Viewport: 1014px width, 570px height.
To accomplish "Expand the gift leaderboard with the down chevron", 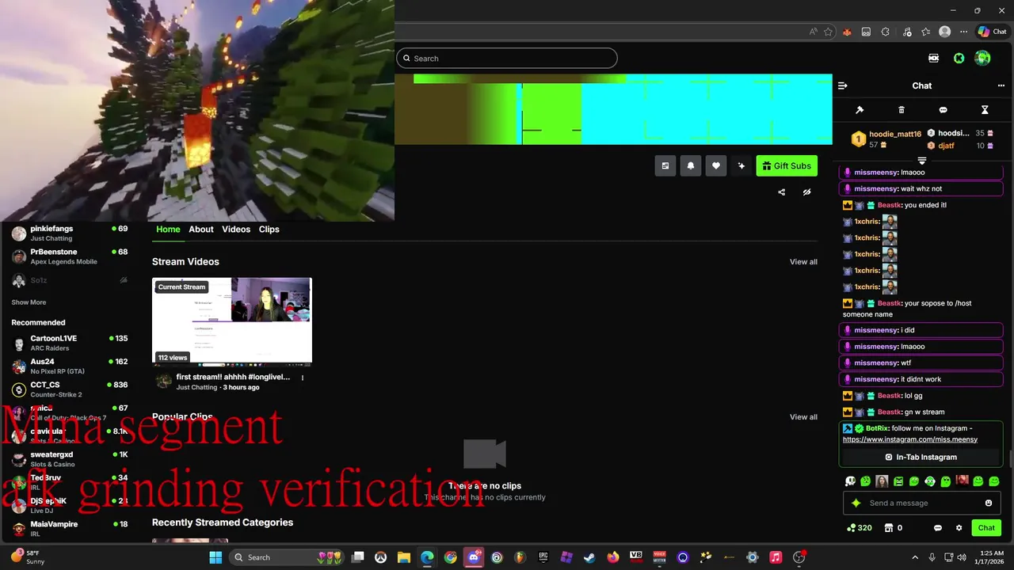I will coord(921,161).
